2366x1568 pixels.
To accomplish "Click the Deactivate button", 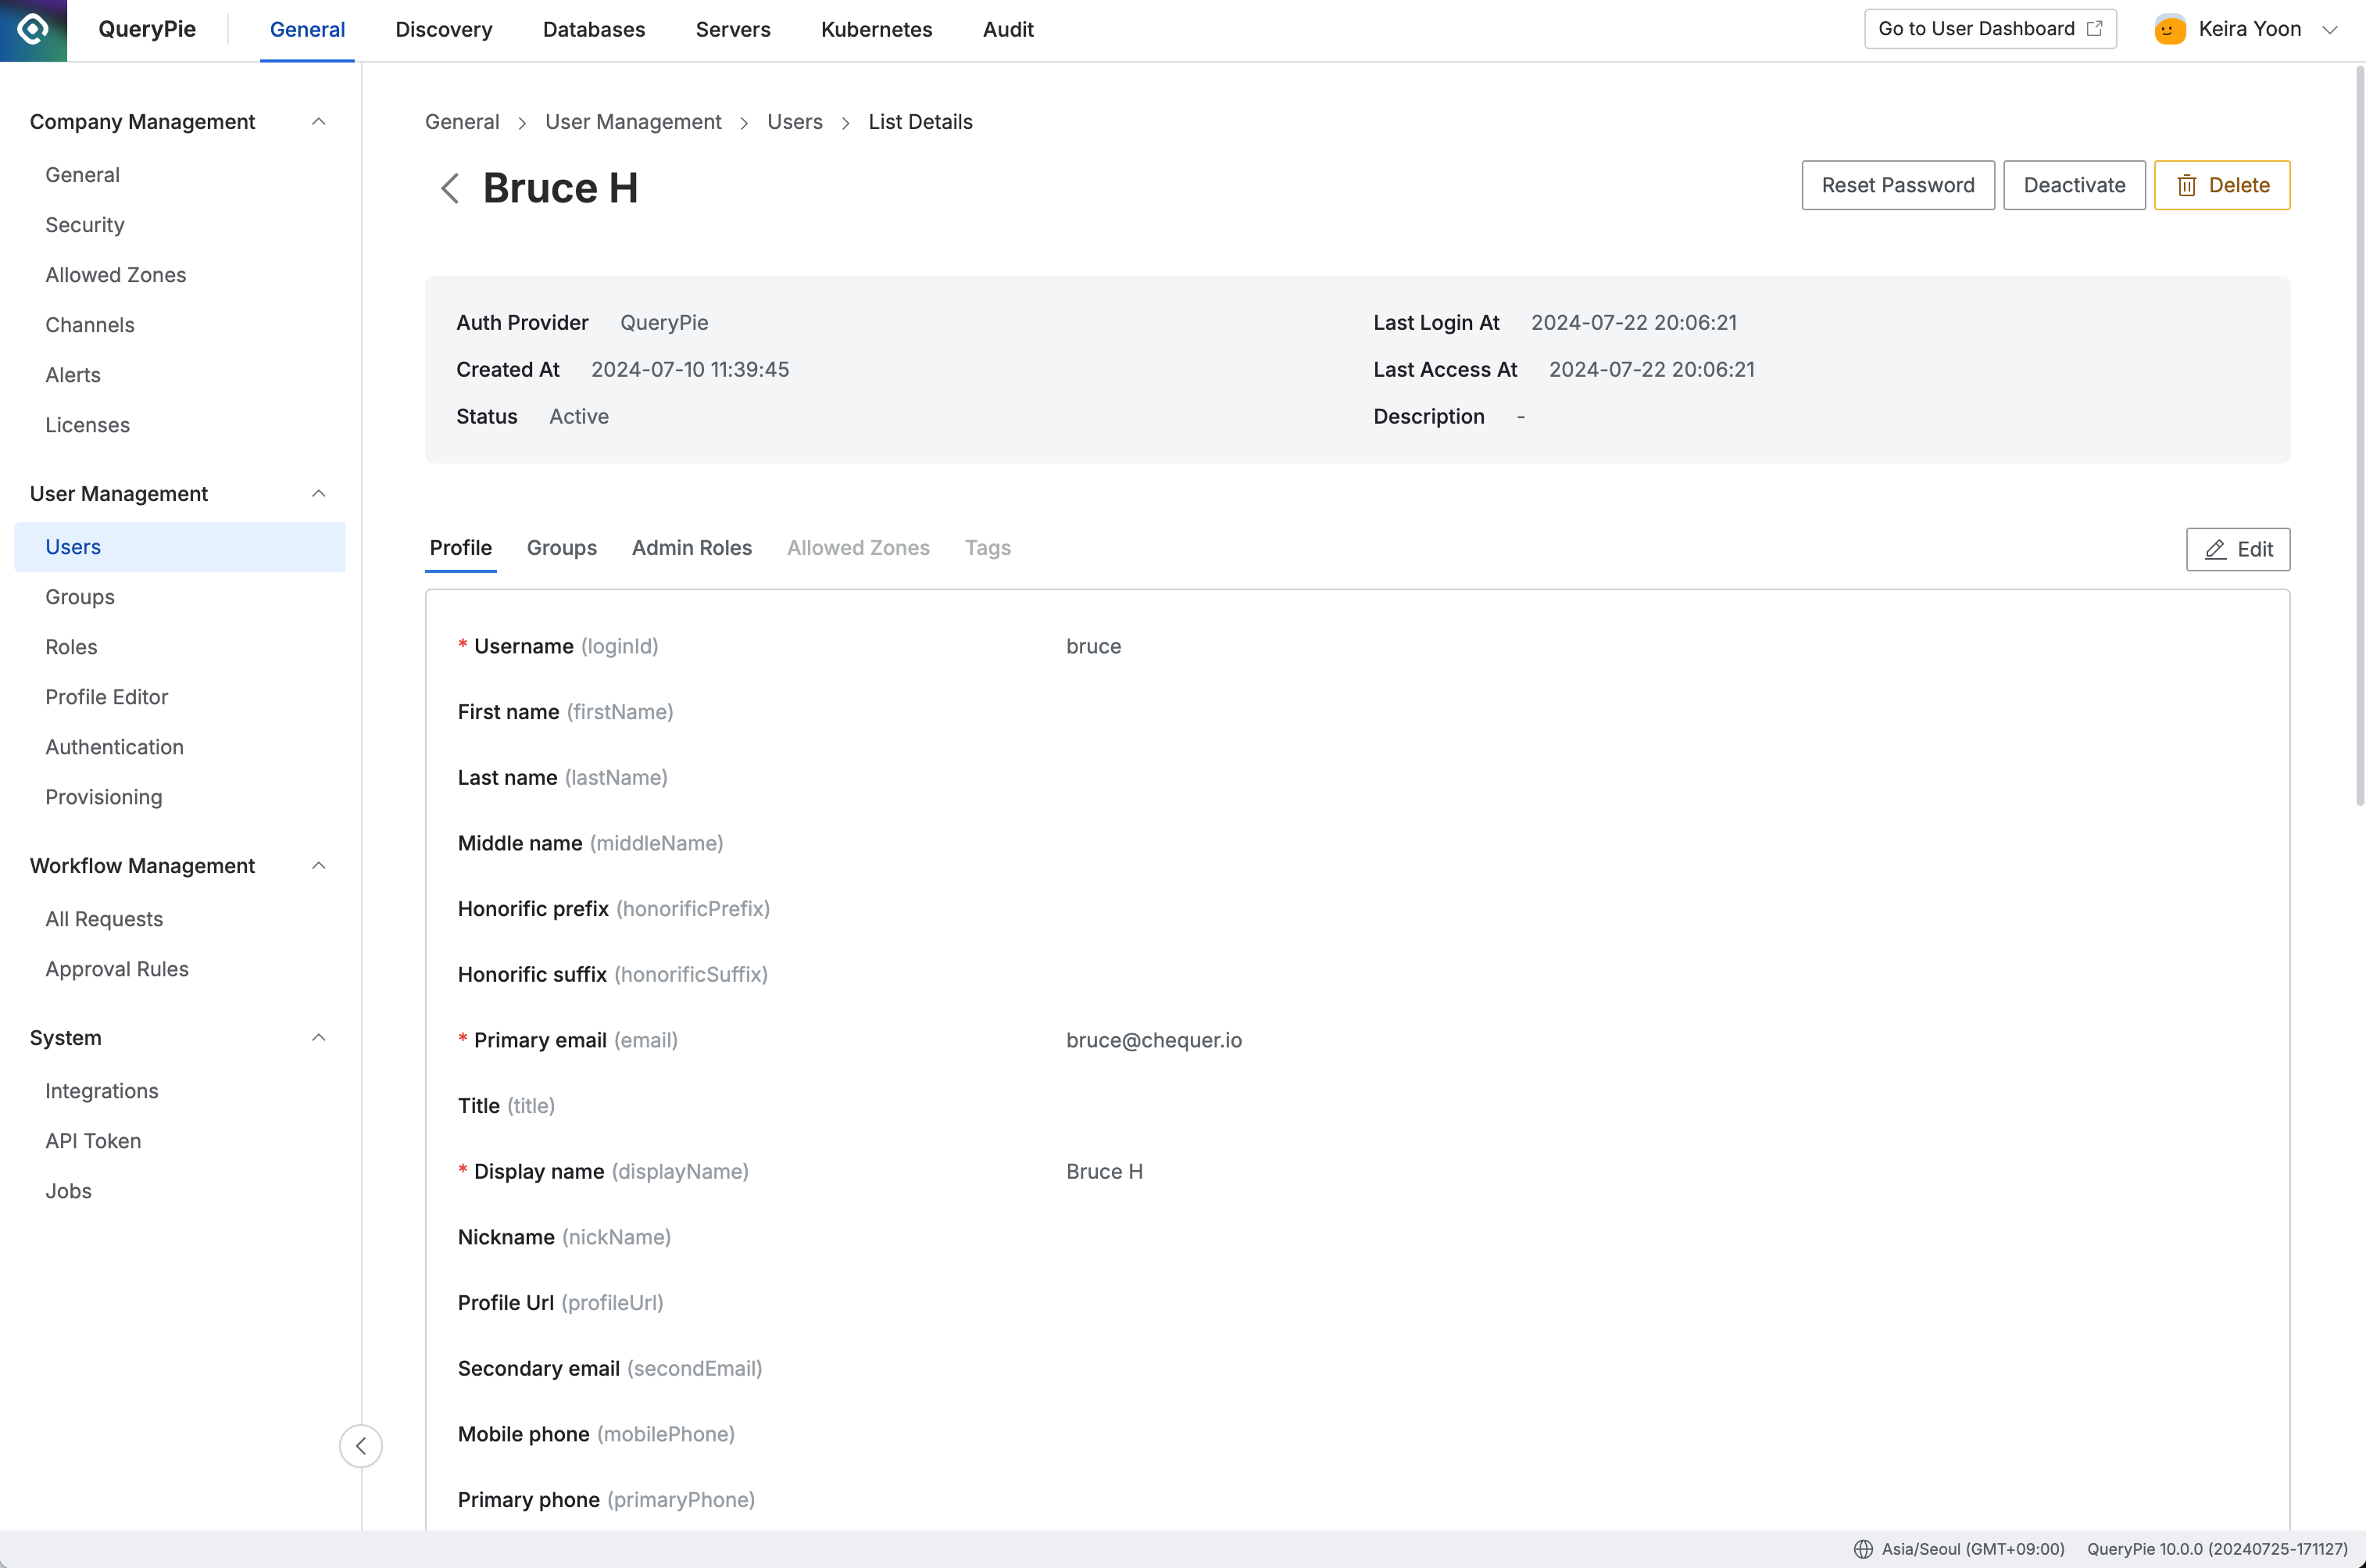I will [2074, 184].
